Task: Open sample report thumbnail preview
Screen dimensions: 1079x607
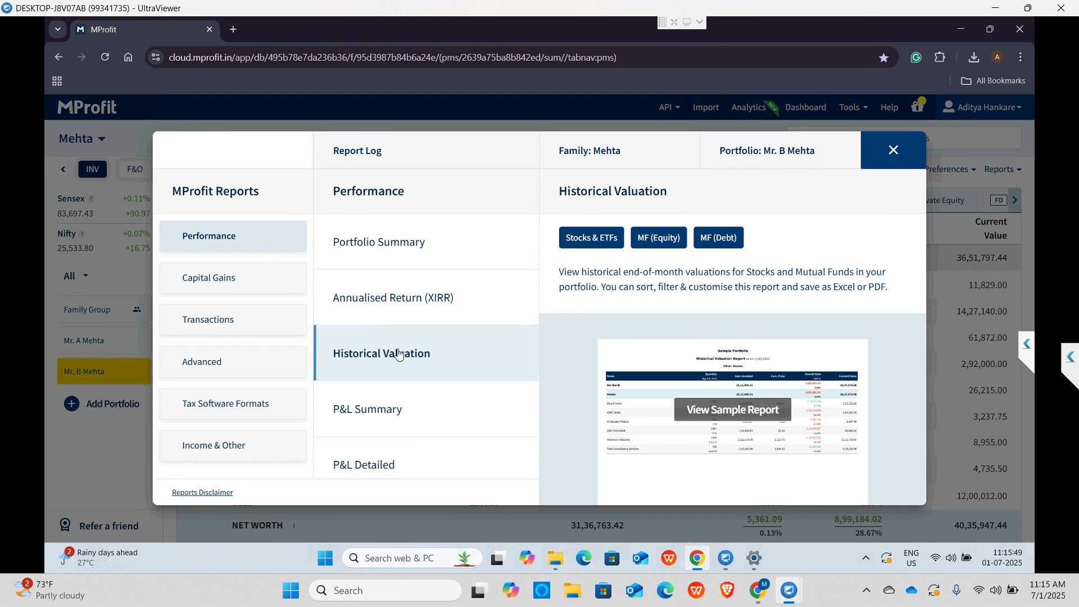Action: pyautogui.click(x=732, y=422)
